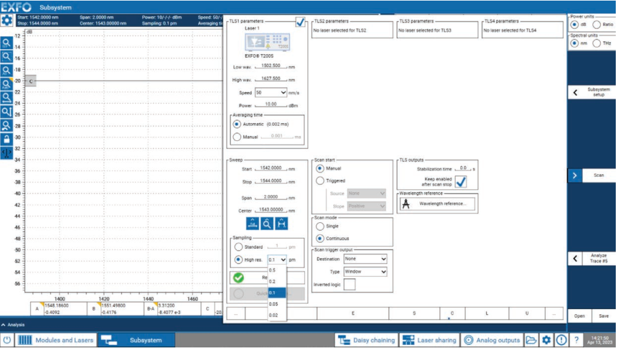Select Single scan mode
This screenshot has height=348, width=617.
coord(320,226)
